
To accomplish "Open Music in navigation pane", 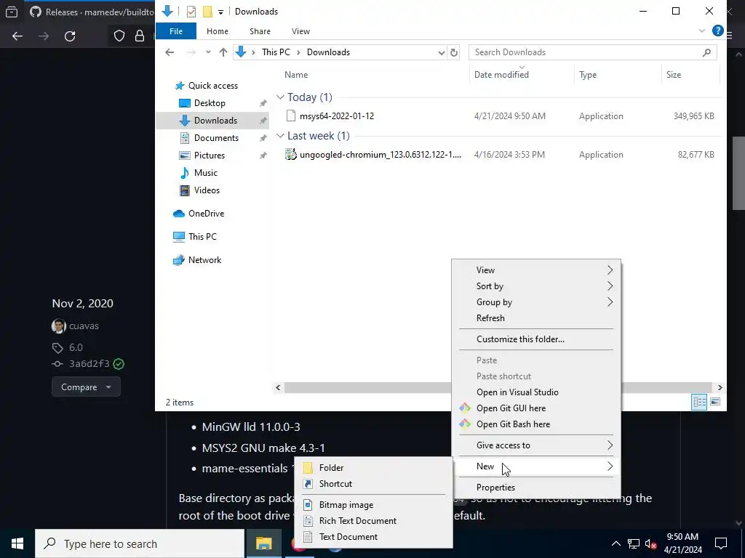I will (x=205, y=173).
